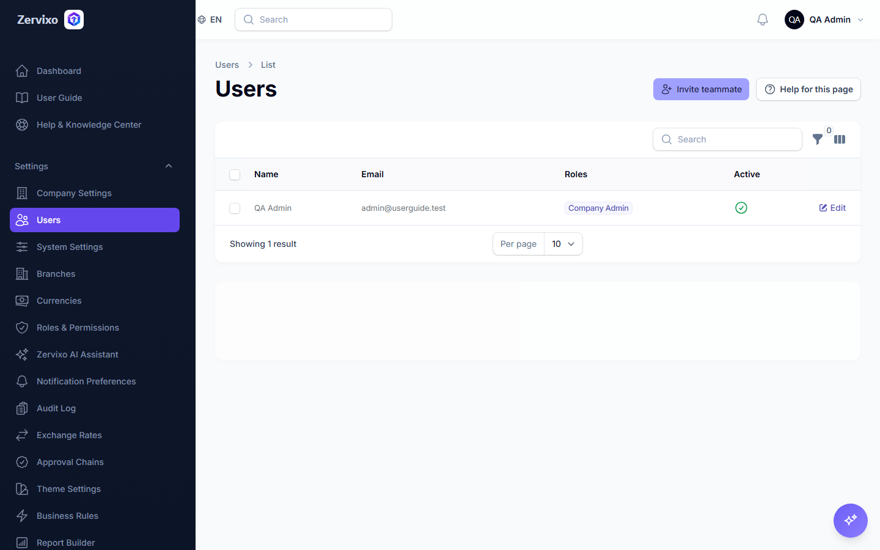Click the Dashboard home icon

[x=22, y=71]
